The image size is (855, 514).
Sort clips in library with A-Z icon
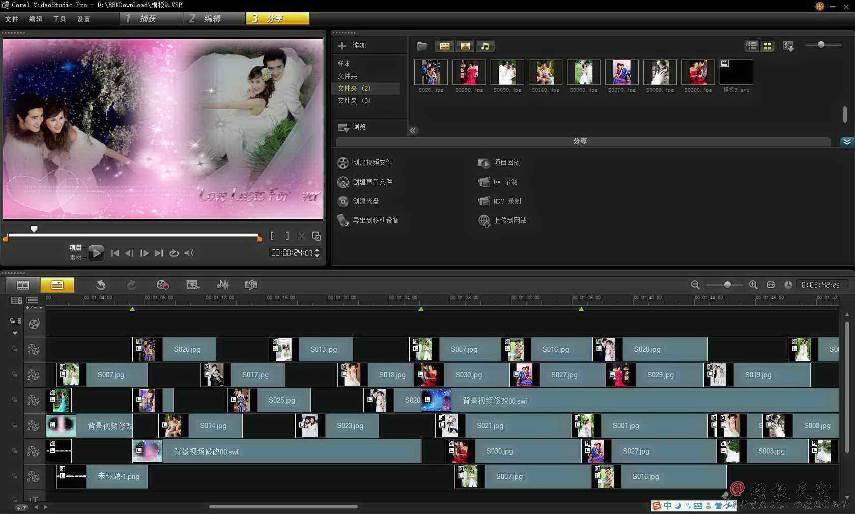coord(788,46)
